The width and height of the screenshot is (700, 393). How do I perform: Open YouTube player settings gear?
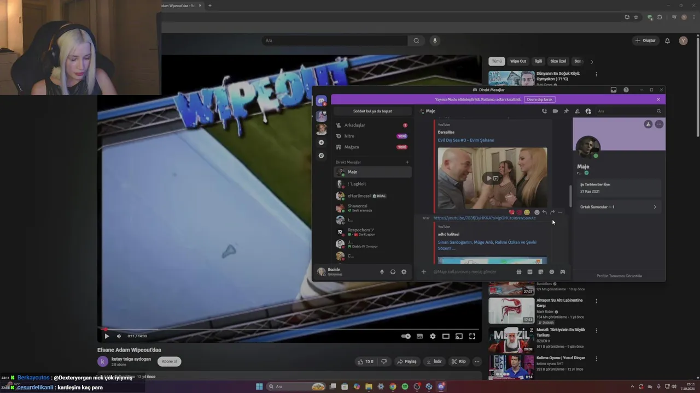pyautogui.click(x=433, y=336)
